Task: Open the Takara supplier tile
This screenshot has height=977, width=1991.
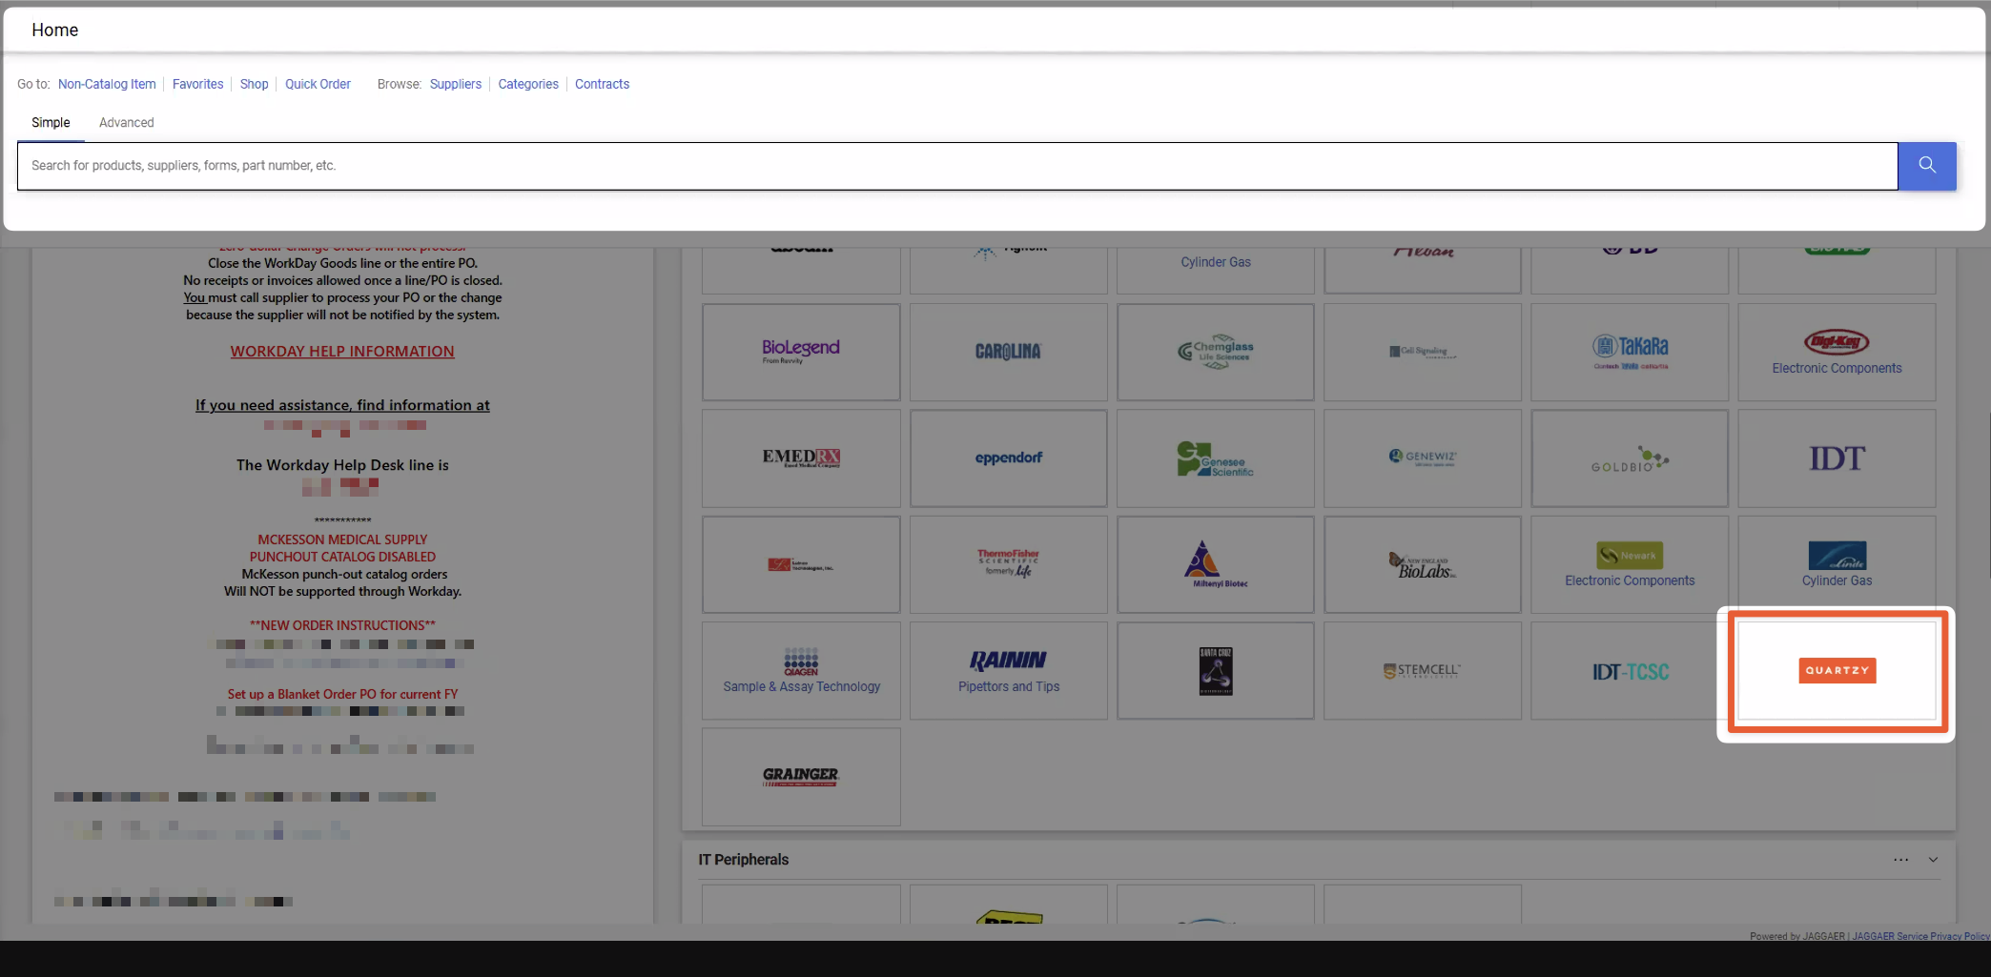Action: (1630, 352)
